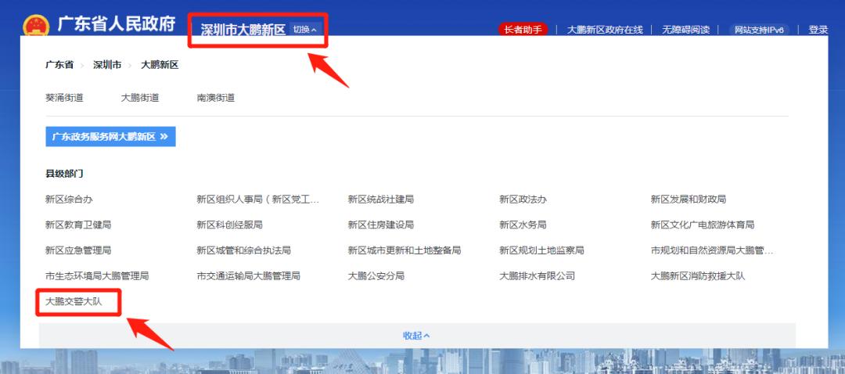
Task: Expand the 切换 region switcher
Action: click(304, 30)
